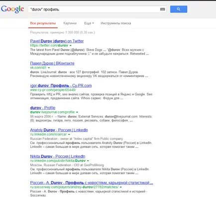
Task: Click the blue search magnifier button
Action: 179,9
